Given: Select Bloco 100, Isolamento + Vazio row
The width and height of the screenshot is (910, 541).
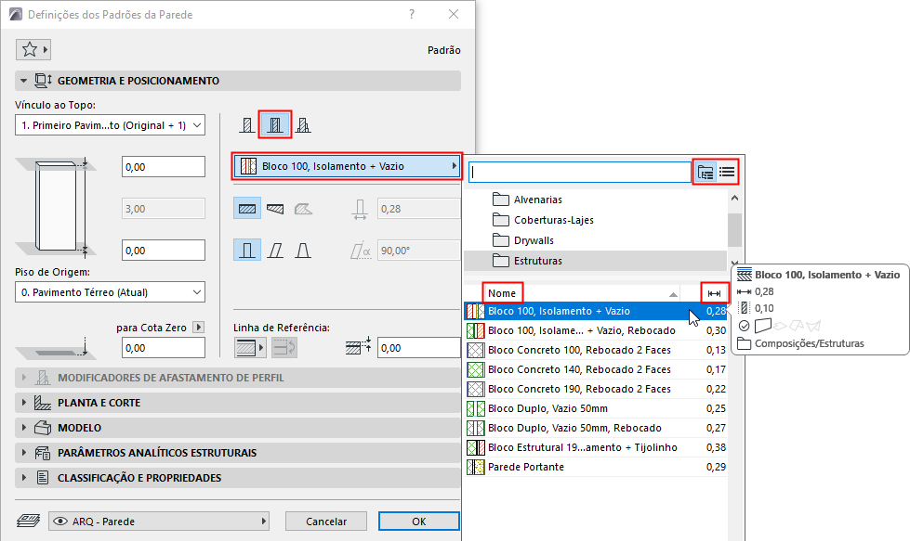Looking at the screenshot, I should [596, 311].
